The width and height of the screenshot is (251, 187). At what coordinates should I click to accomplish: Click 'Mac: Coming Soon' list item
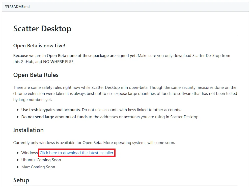pos(38,167)
